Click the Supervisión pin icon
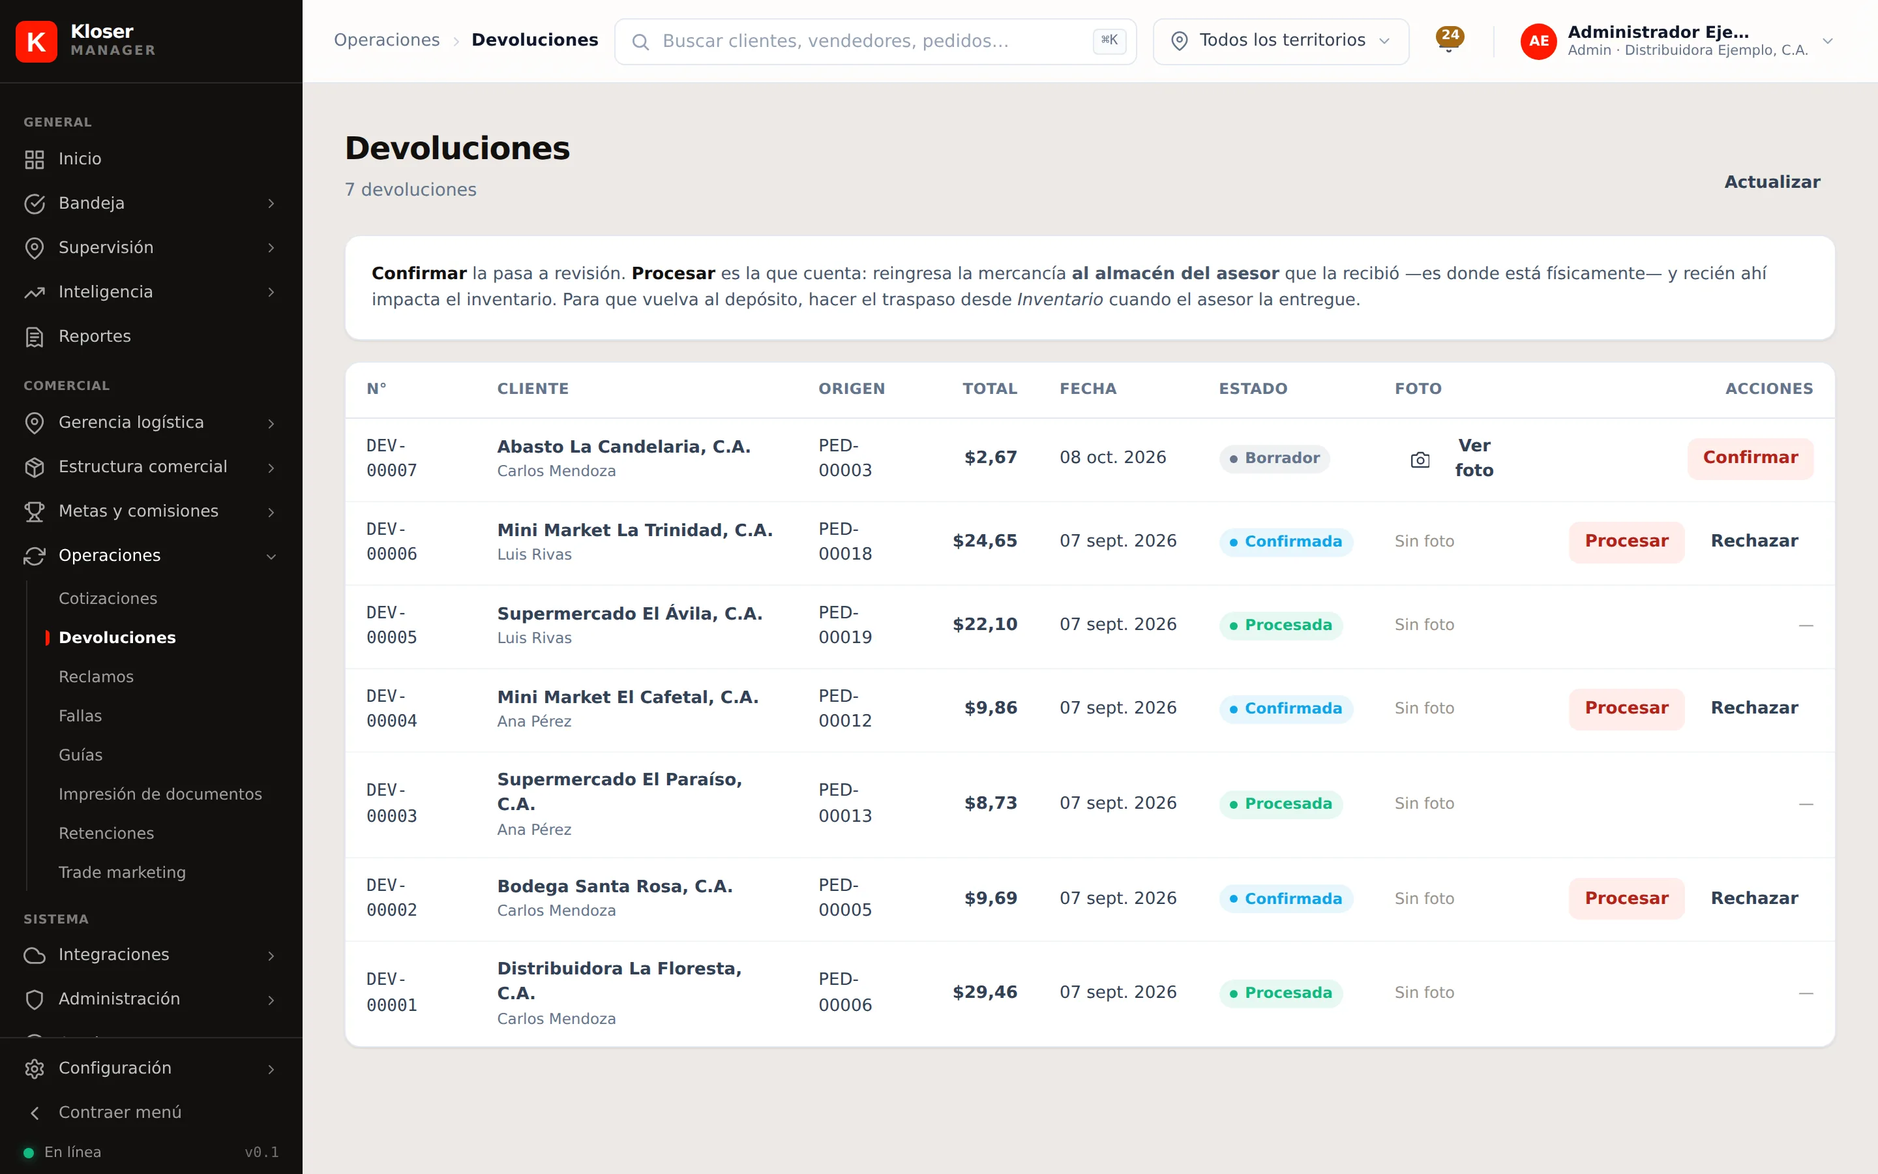1878x1174 pixels. (x=34, y=248)
